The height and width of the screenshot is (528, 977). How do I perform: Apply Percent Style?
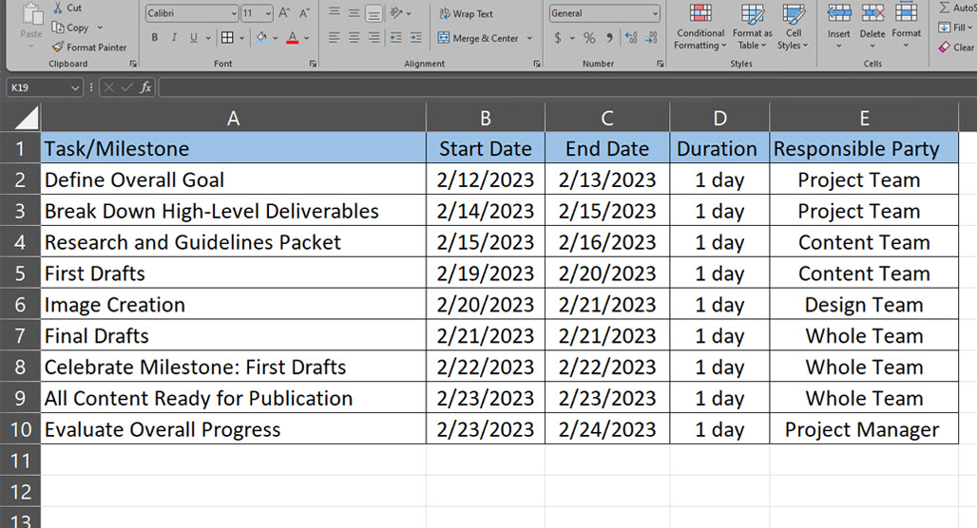(x=589, y=38)
